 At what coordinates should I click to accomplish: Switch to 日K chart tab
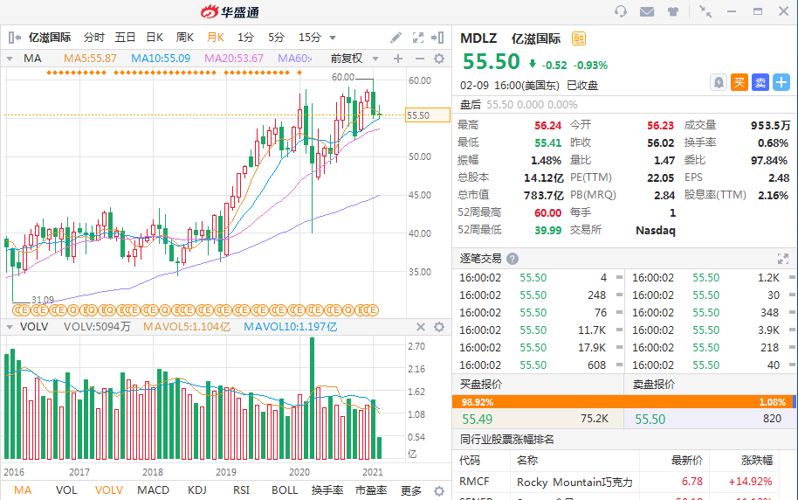point(155,38)
